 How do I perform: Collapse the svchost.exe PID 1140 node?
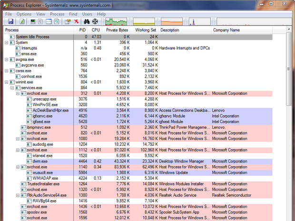click(18, 167)
